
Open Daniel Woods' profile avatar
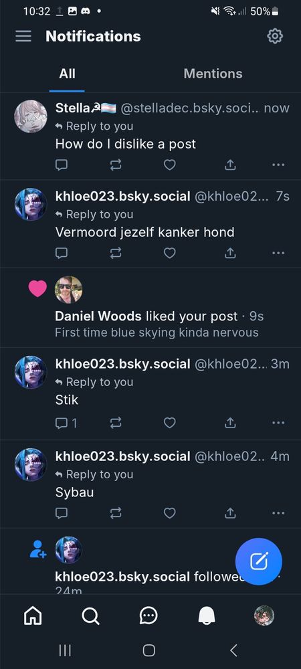tap(68, 289)
